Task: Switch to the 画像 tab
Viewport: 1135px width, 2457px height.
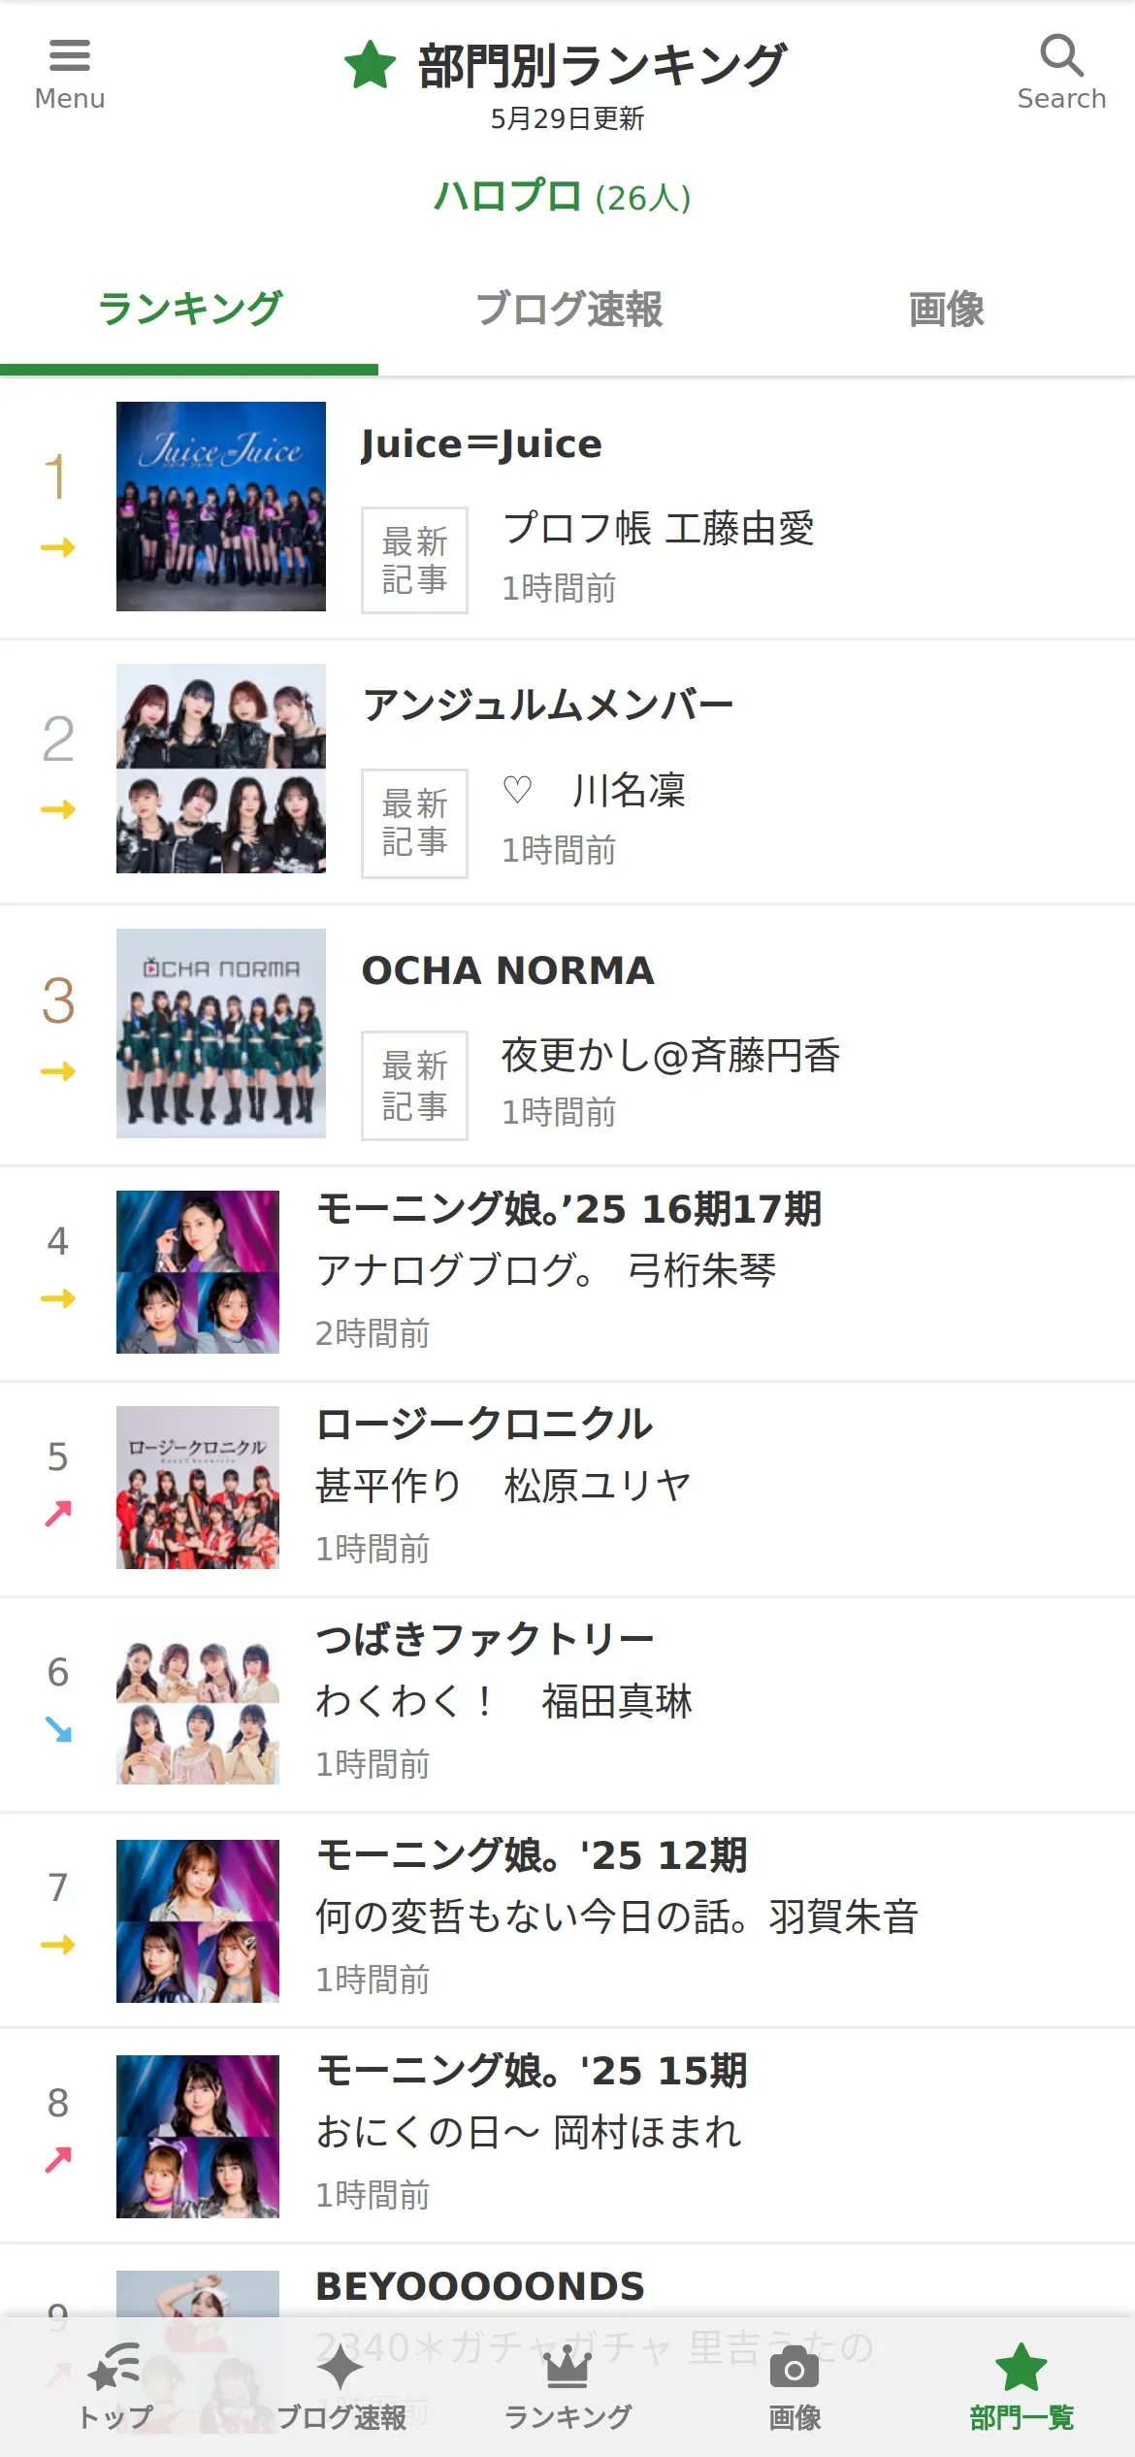Action: tap(946, 310)
